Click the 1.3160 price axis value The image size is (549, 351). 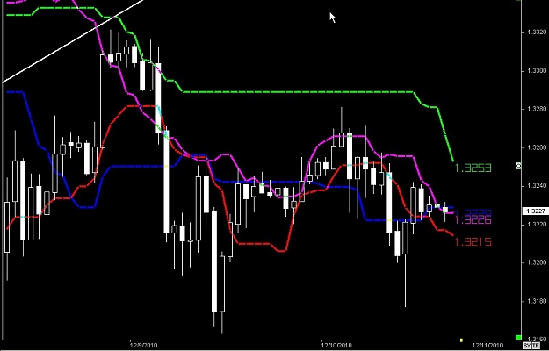[537, 339]
